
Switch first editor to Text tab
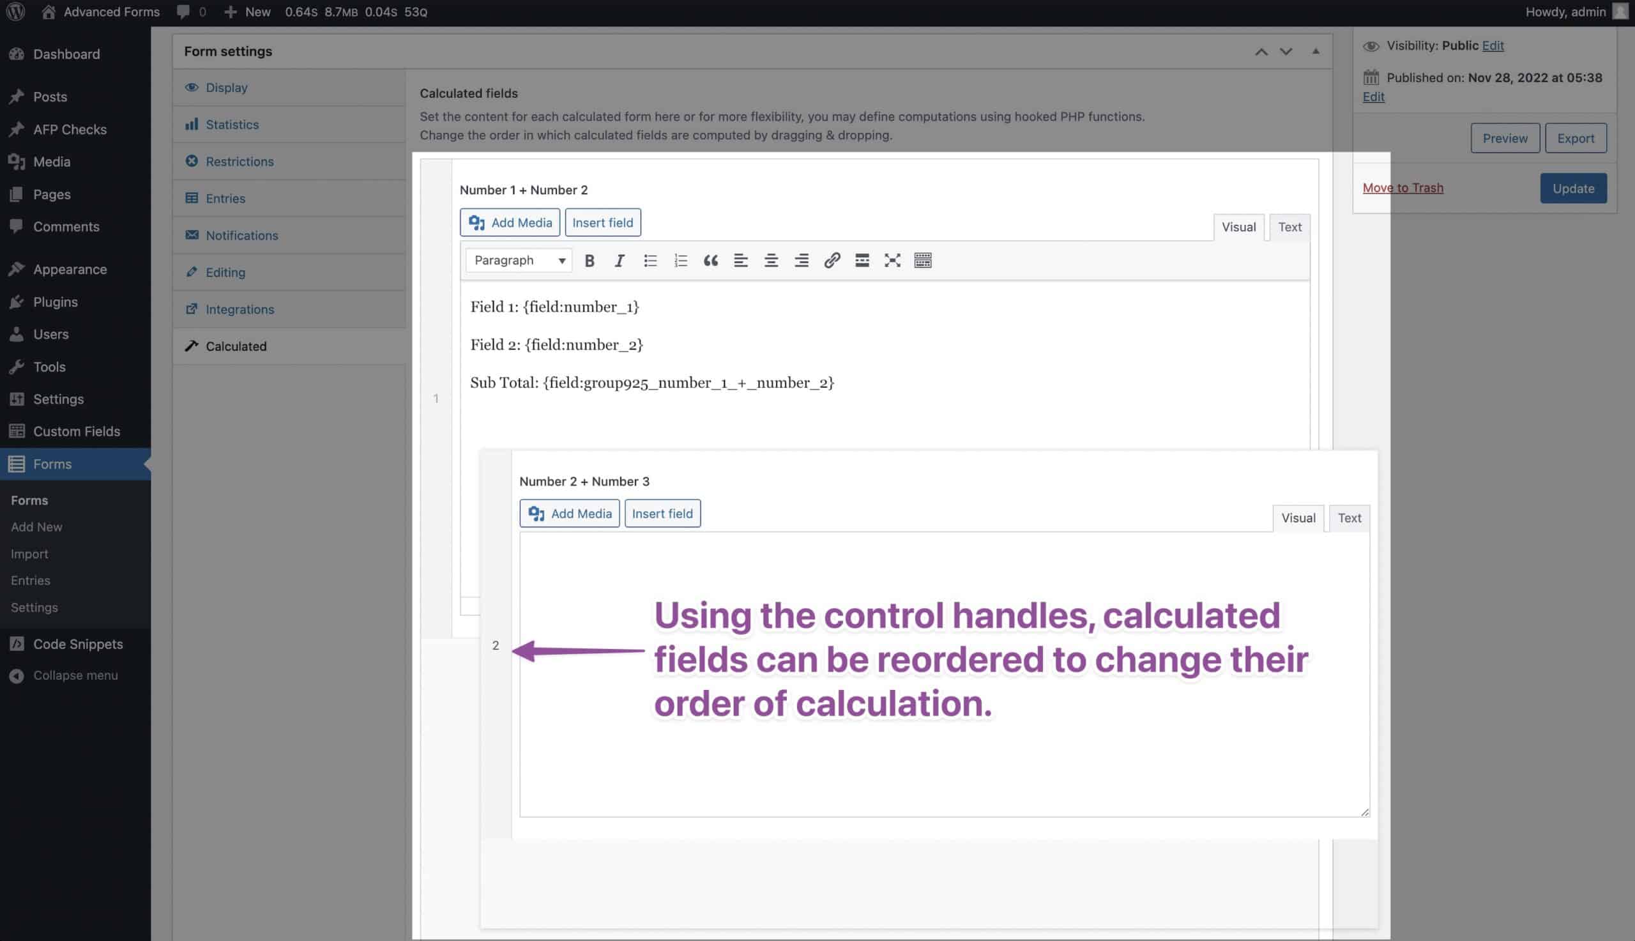(x=1289, y=227)
